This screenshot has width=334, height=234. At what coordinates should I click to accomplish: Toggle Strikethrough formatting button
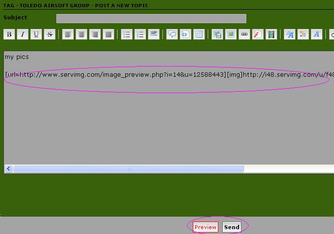coord(50,34)
